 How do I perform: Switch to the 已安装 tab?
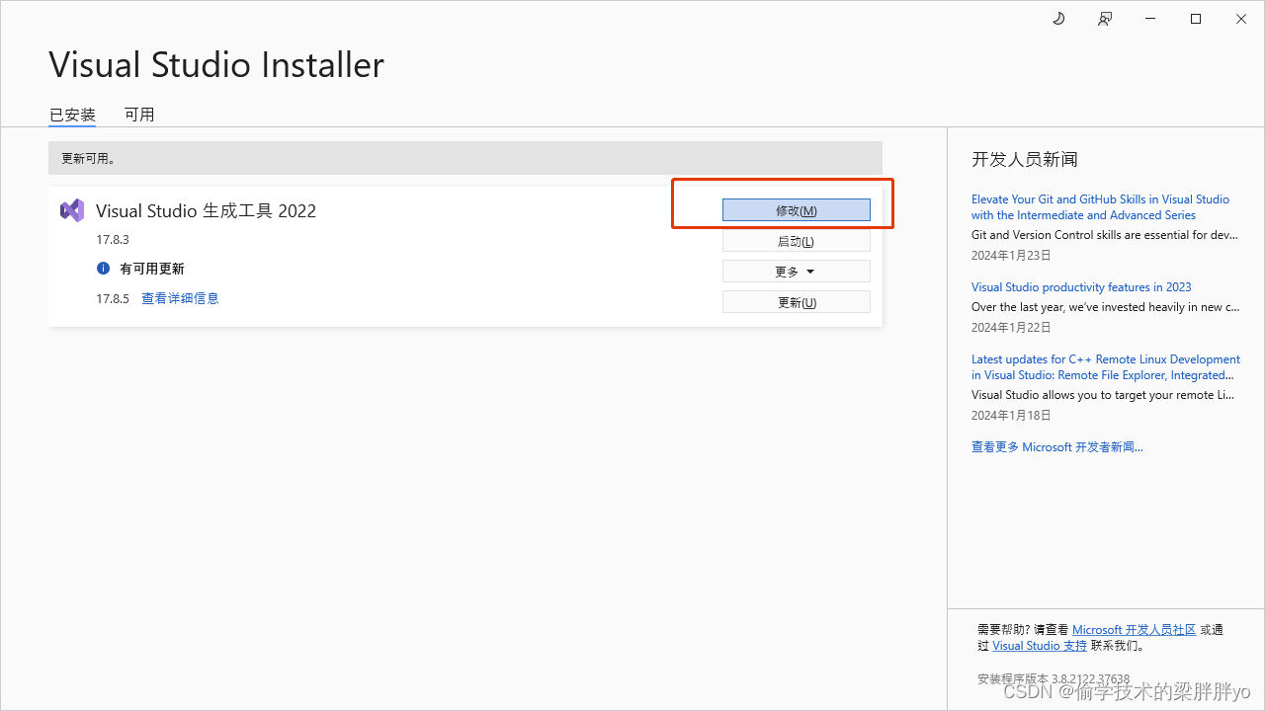point(71,114)
